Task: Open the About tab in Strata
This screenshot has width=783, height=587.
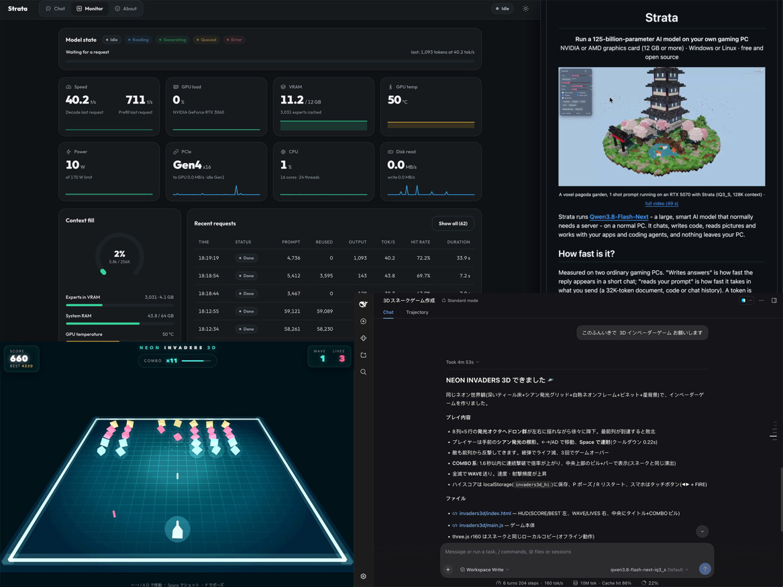Action: [126, 9]
